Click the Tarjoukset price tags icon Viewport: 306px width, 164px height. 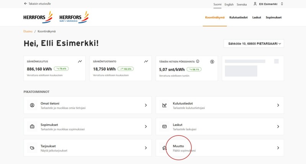[32, 148]
